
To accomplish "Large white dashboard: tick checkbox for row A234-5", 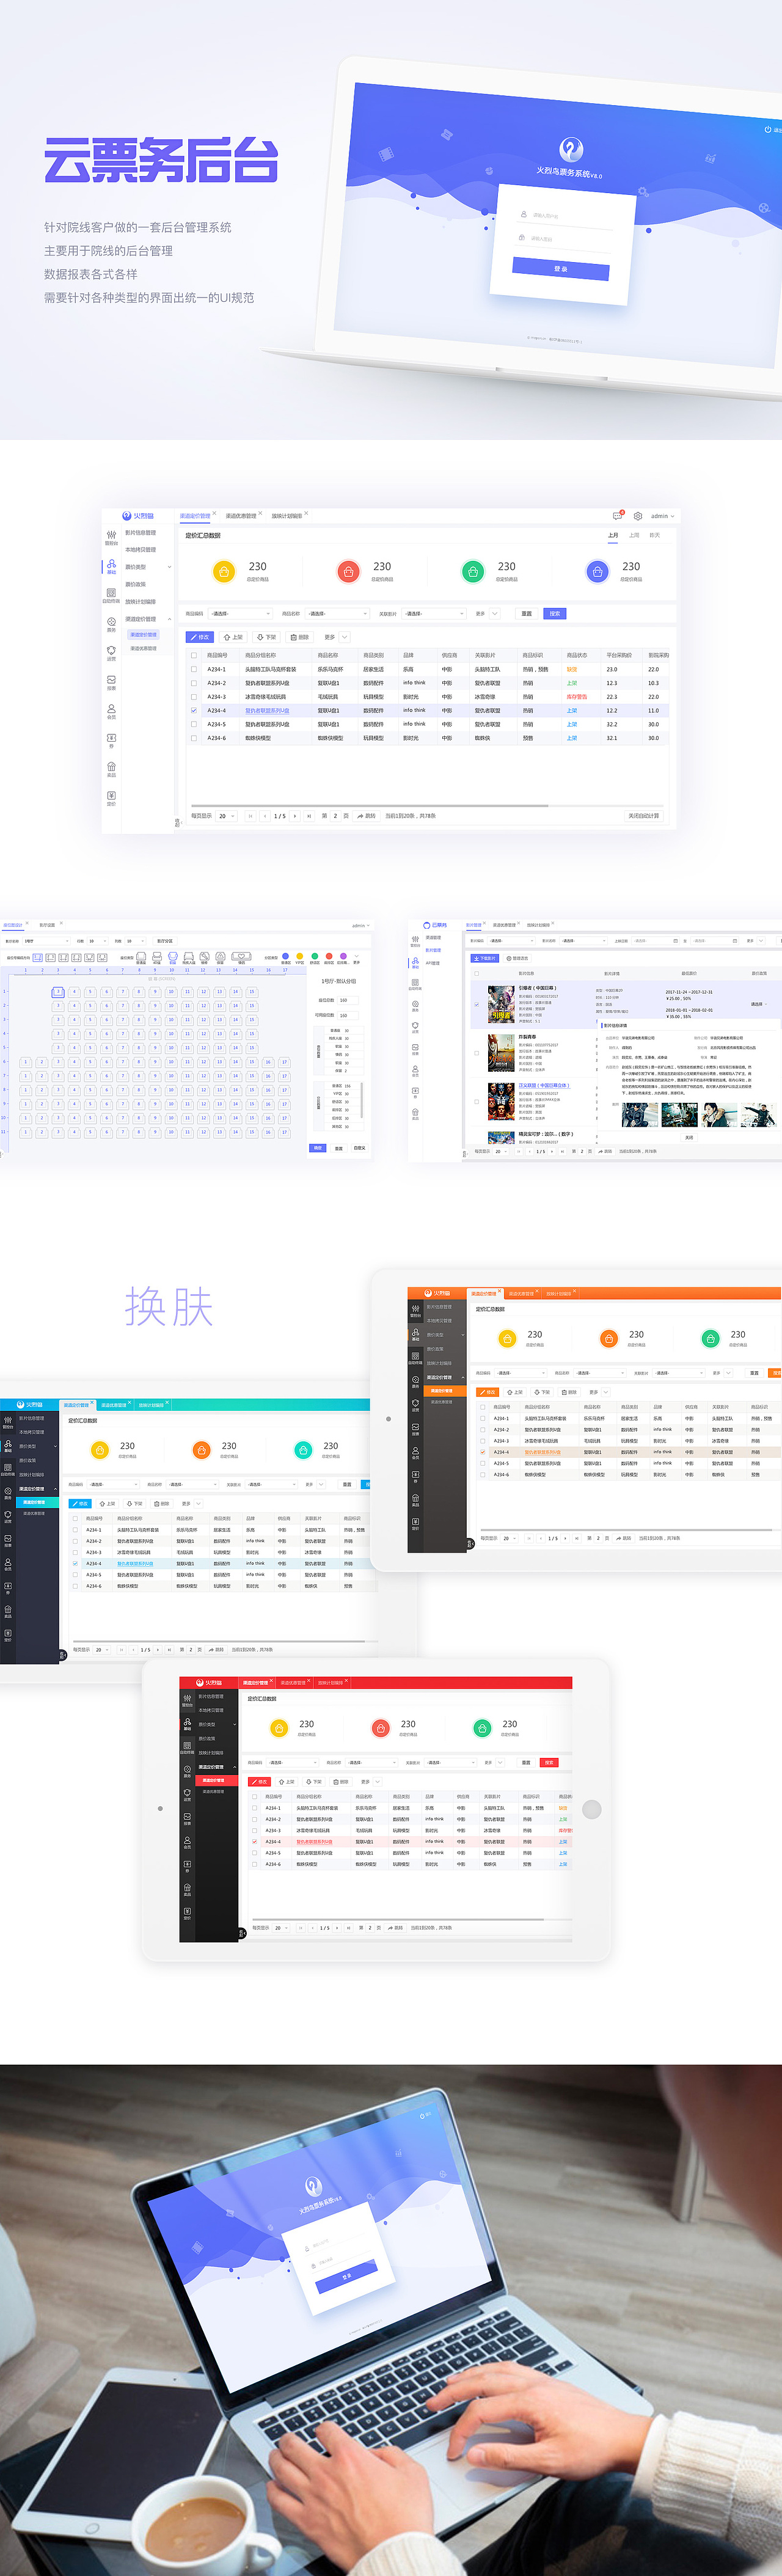I will coord(194,724).
